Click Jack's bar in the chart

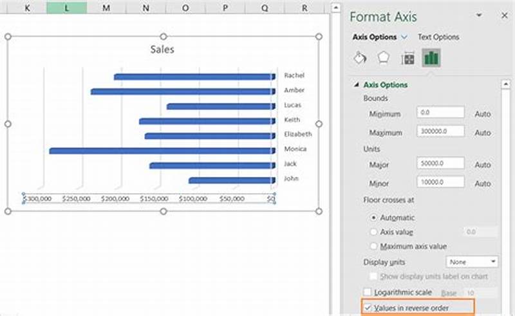pyautogui.click(x=212, y=165)
